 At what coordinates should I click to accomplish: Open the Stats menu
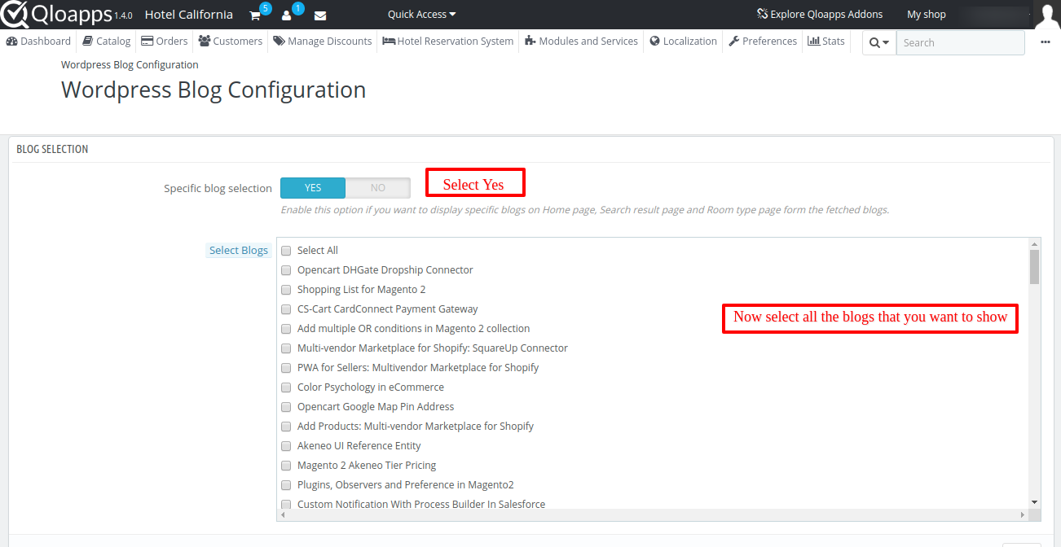pos(826,41)
